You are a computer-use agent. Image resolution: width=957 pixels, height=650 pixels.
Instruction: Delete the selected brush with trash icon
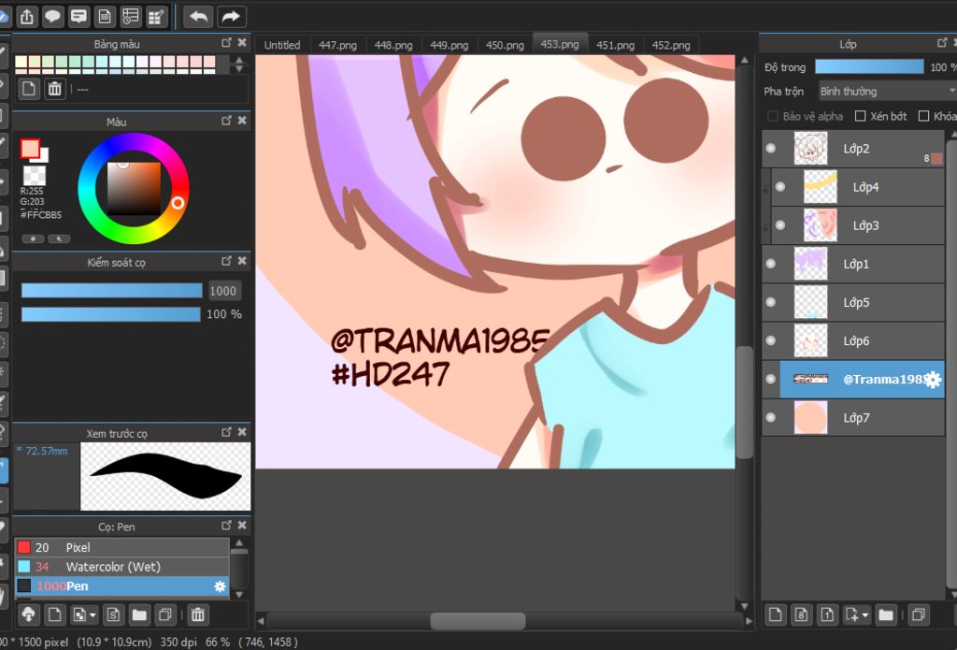[x=197, y=614]
